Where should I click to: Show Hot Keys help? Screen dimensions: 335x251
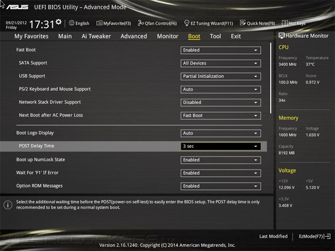click(x=294, y=23)
